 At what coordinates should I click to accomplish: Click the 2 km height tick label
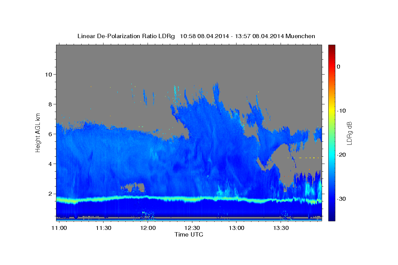[x=51, y=194]
